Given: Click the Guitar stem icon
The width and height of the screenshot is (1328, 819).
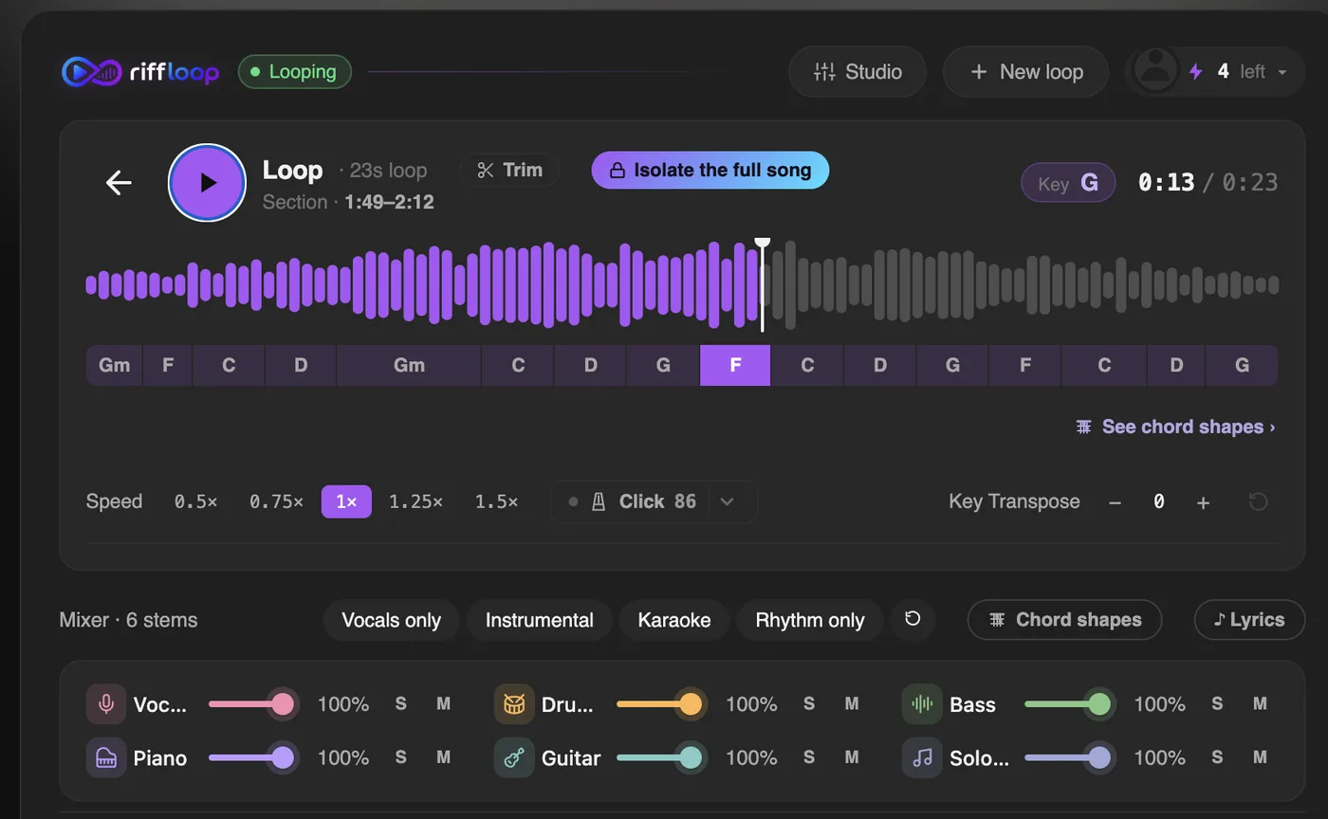Looking at the screenshot, I should [514, 757].
